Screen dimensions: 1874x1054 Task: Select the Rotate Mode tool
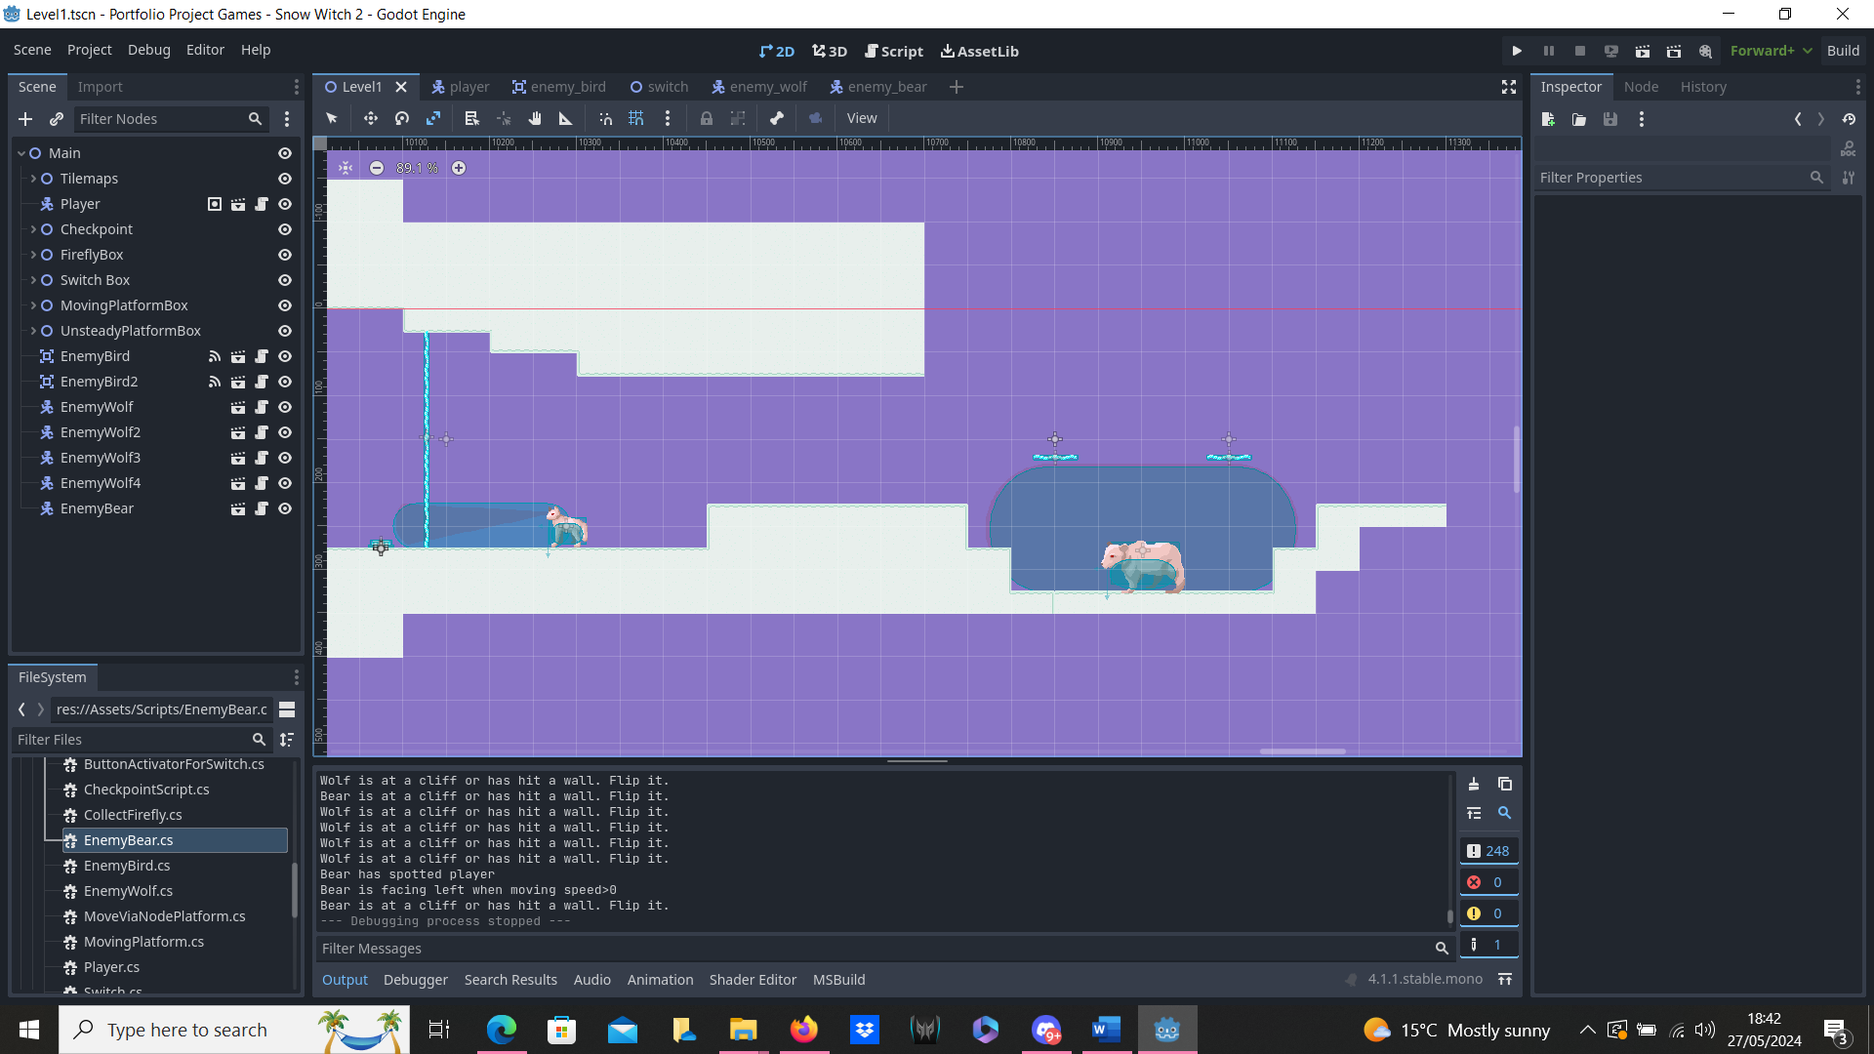[402, 118]
